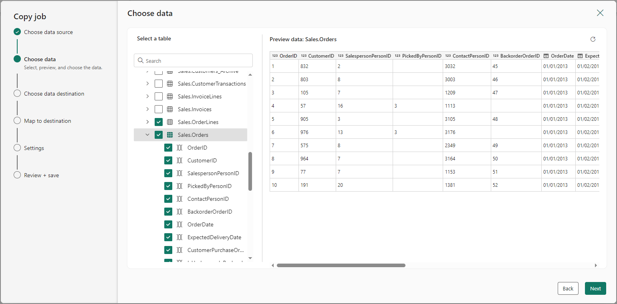Click the refresh preview data icon
The height and width of the screenshot is (304, 617).
593,39
